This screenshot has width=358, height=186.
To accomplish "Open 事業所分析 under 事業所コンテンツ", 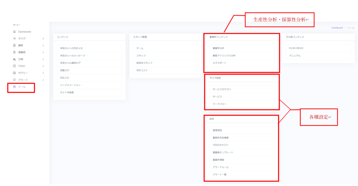I will 219,48.
